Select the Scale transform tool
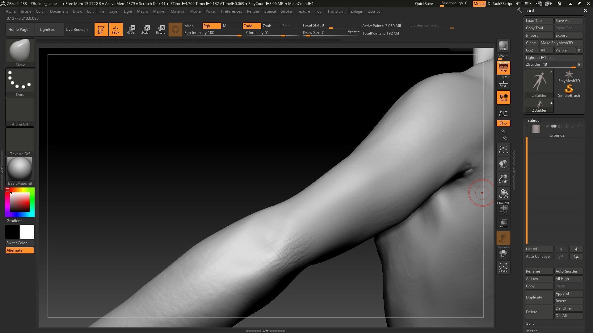 pyautogui.click(x=145, y=30)
